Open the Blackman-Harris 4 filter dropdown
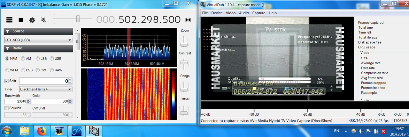The image size is (409, 137). click(x=46, y=89)
